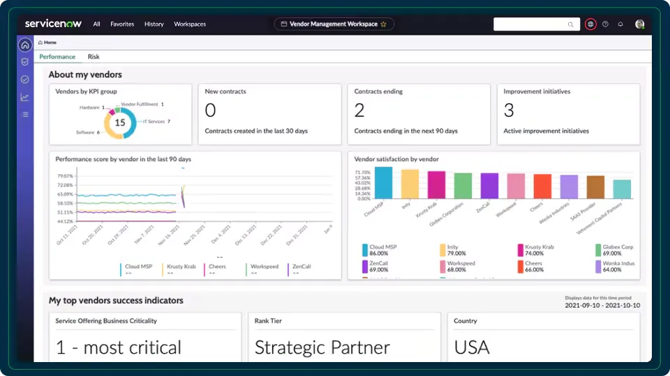Click the yellow Inity satisfaction bar
Screen dimensions: 670x376
pos(410,184)
